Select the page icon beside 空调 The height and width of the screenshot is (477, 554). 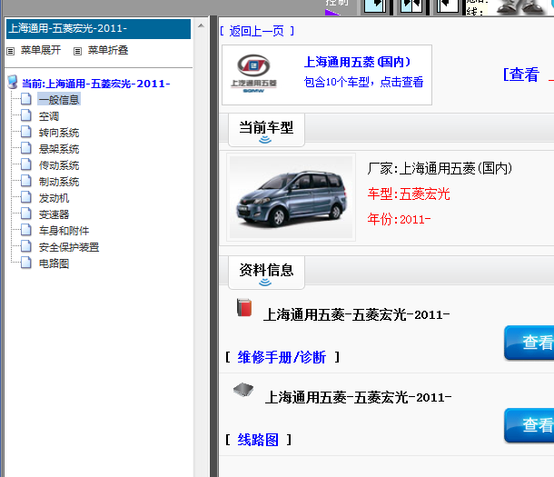click(x=25, y=115)
